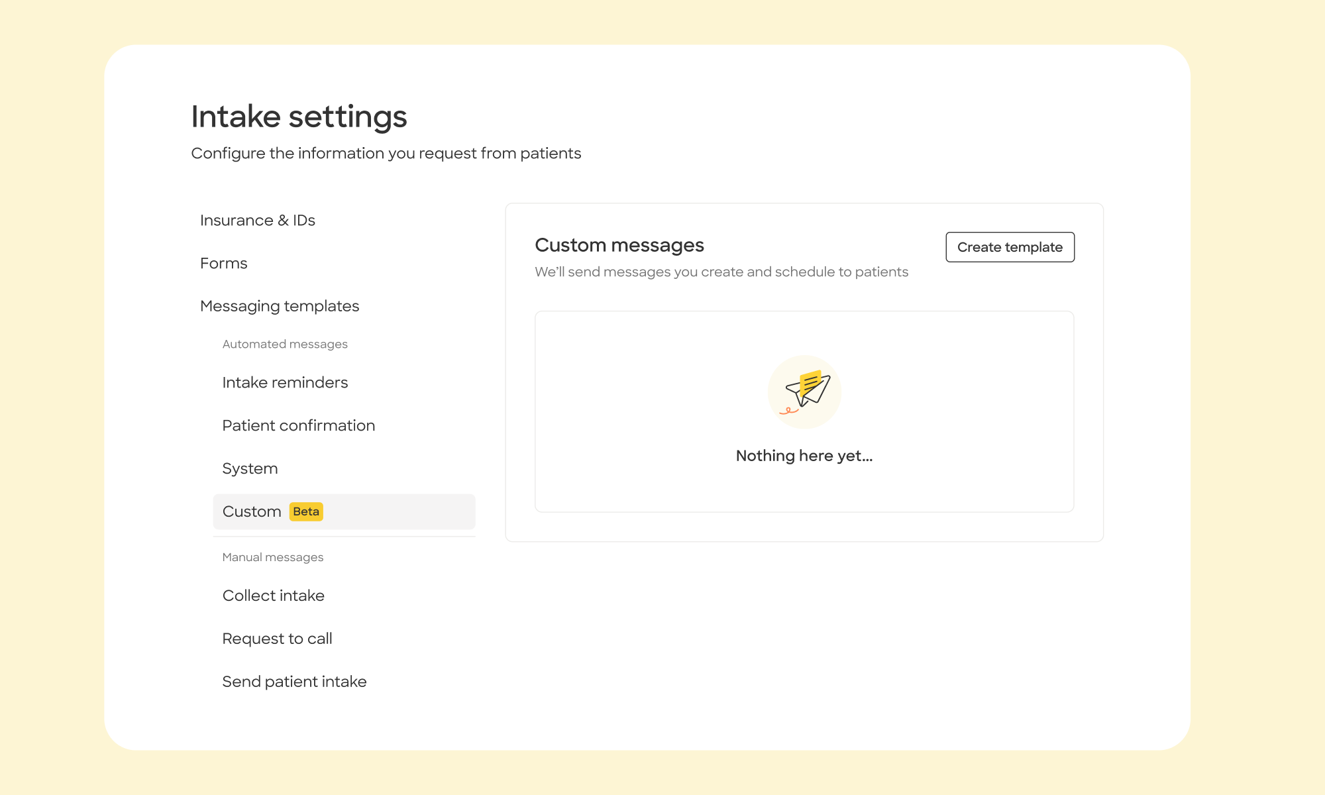Go to the Forms section
The height and width of the screenshot is (795, 1325).
(224, 264)
